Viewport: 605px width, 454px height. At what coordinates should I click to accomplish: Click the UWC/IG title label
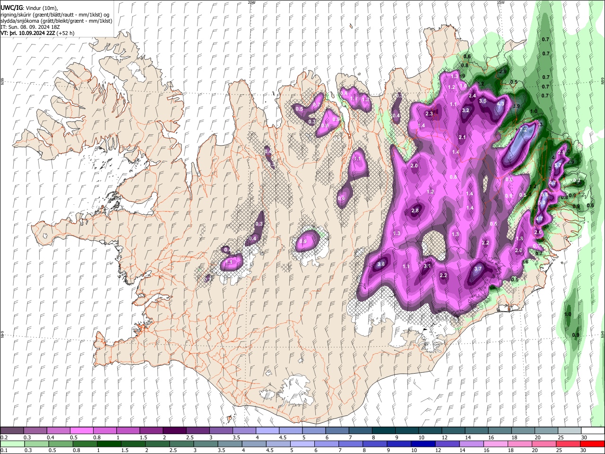pos(11,8)
